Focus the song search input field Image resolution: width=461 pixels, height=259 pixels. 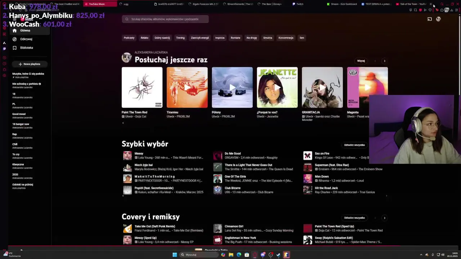pyautogui.click(x=165, y=19)
